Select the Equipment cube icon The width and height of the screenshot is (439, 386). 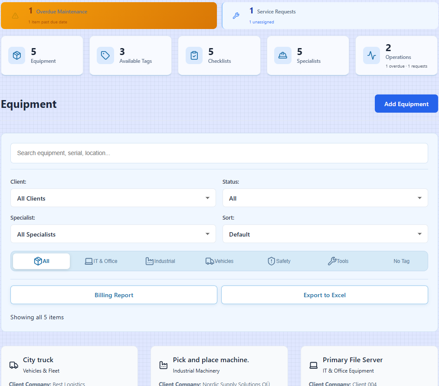click(x=16, y=55)
